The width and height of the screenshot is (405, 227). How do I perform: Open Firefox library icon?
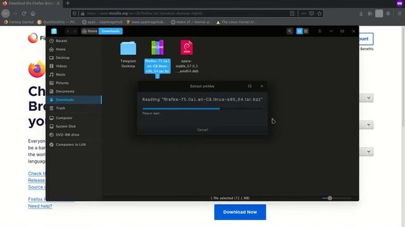point(370,13)
